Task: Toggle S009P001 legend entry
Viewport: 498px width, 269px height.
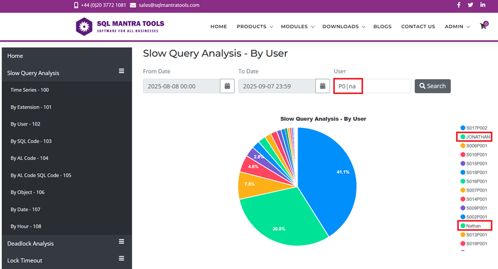Action: (474, 208)
